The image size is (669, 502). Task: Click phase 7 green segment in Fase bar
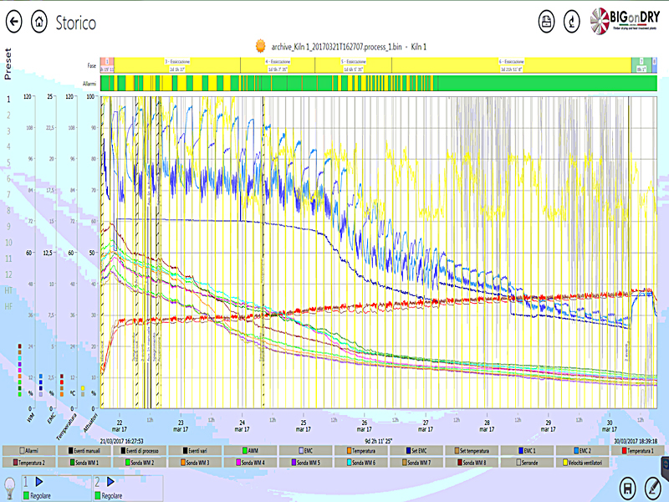(641, 65)
